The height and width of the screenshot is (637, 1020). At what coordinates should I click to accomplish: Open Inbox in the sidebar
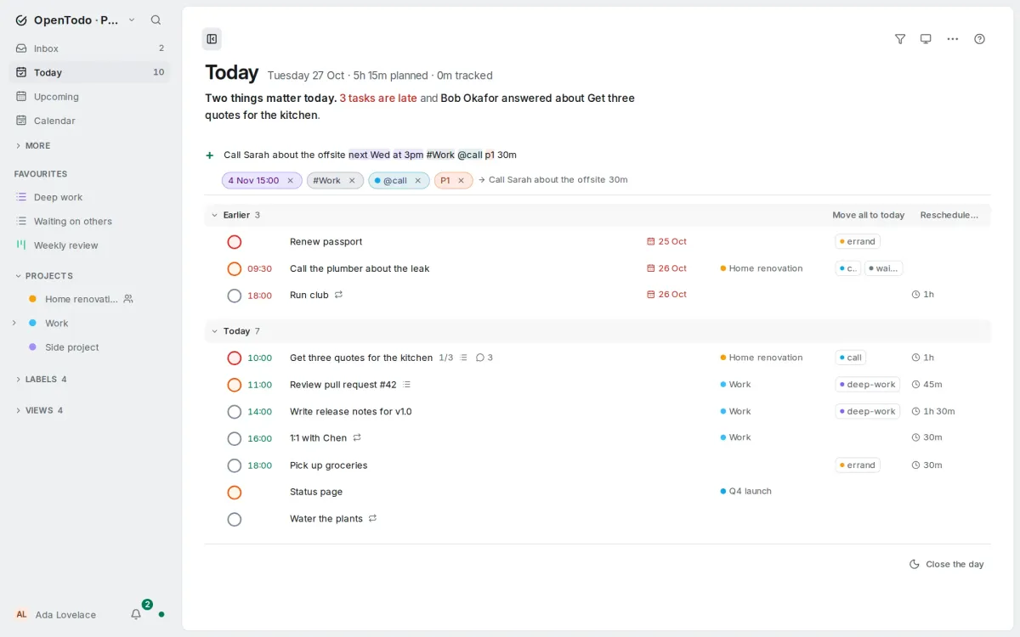[x=89, y=48]
